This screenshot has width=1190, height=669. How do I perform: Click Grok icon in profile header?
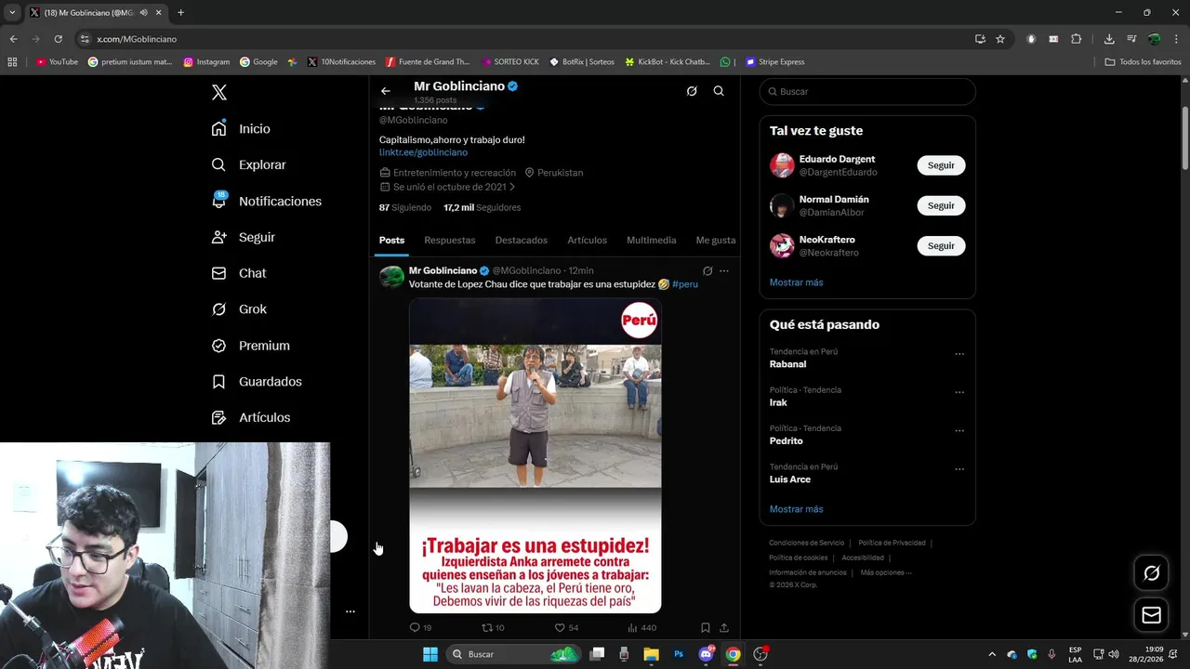click(x=692, y=91)
